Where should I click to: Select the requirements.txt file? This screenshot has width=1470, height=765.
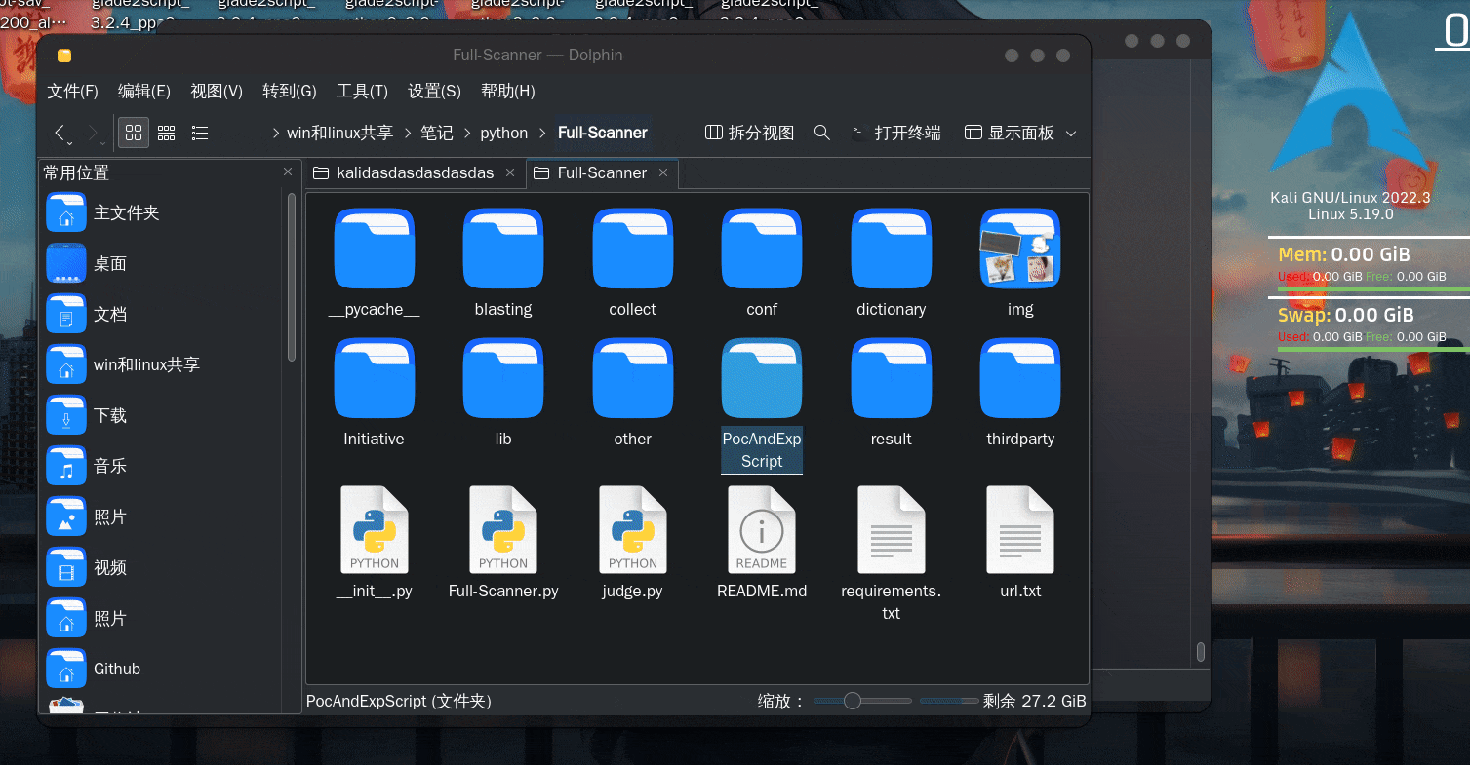(891, 531)
